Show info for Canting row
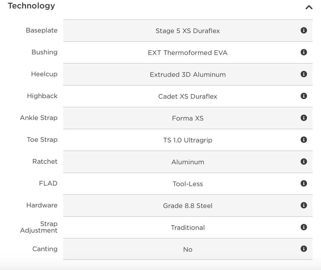The height and width of the screenshot is (270, 321). [304, 249]
